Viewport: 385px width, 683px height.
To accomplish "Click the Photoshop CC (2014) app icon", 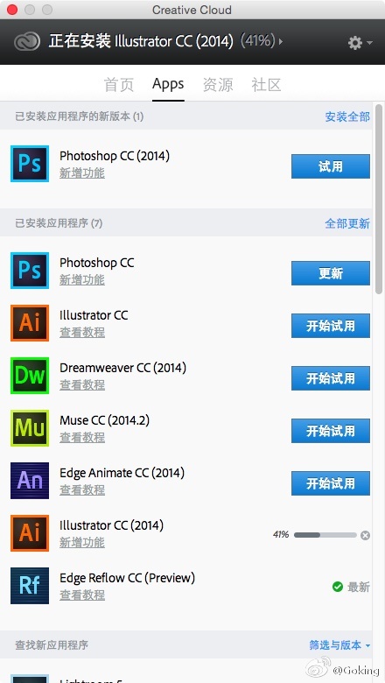I will point(30,164).
